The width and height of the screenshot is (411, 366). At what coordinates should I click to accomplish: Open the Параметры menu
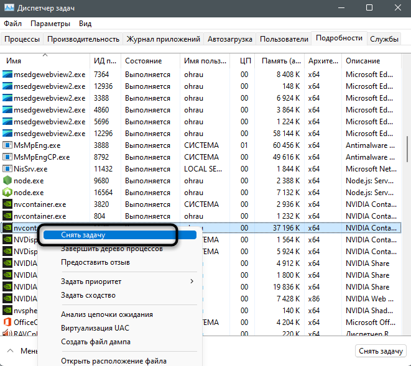point(50,24)
